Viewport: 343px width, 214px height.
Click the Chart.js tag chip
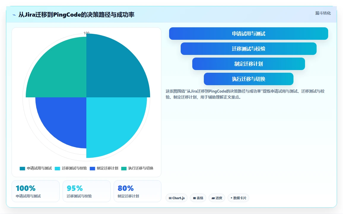pos(177,198)
